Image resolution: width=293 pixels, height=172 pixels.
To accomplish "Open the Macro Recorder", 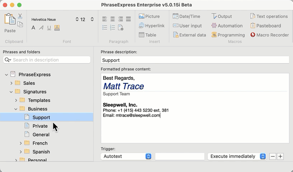I will pos(269,35).
